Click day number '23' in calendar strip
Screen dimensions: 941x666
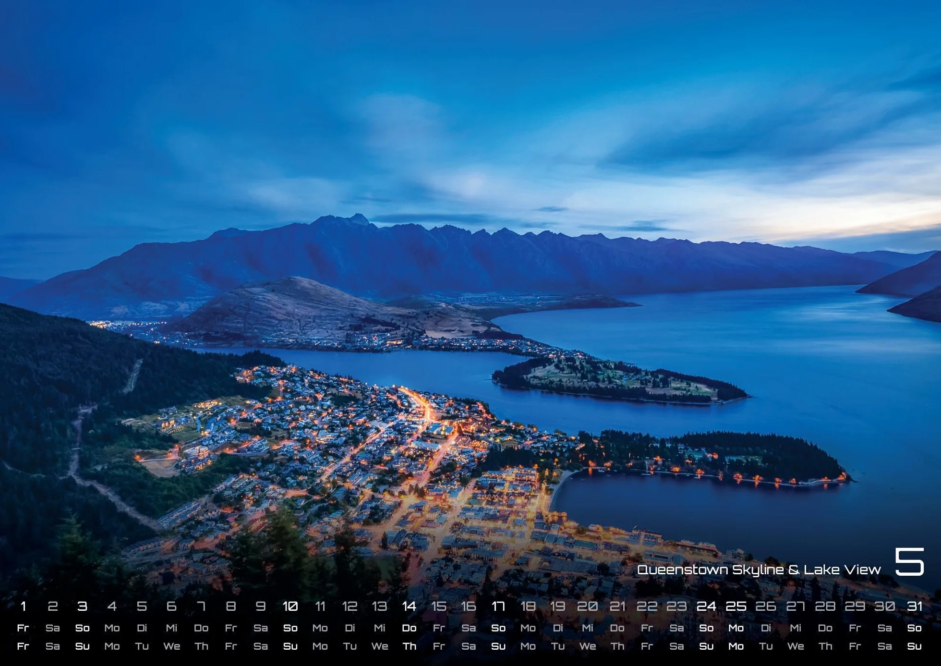[x=677, y=606]
